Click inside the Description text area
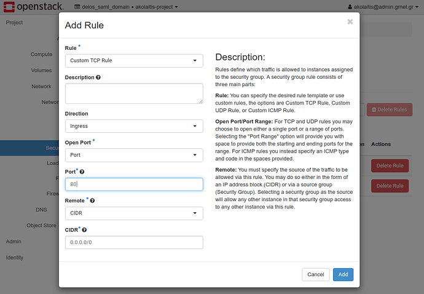The height and width of the screenshot is (294, 424). [133, 93]
